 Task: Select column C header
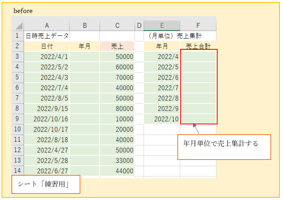click(x=117, y=26)
